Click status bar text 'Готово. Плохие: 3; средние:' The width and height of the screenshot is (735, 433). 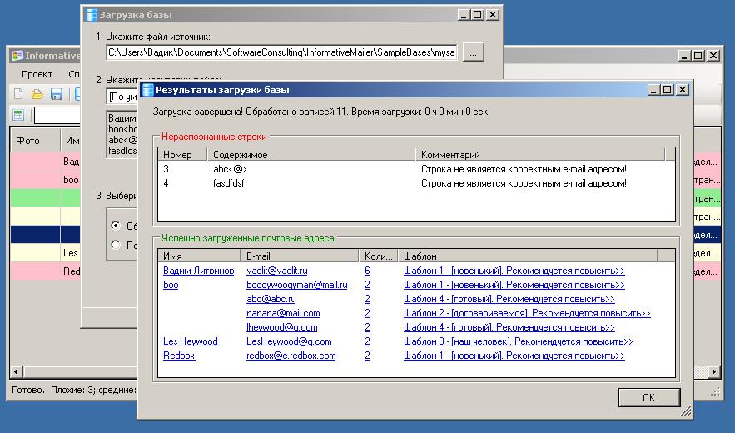(x=73, y=390)
